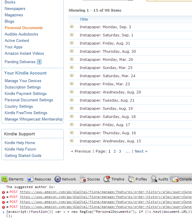Go to Manage Your Devices
This screenshot has height=223, width=192.
(23, 81)
